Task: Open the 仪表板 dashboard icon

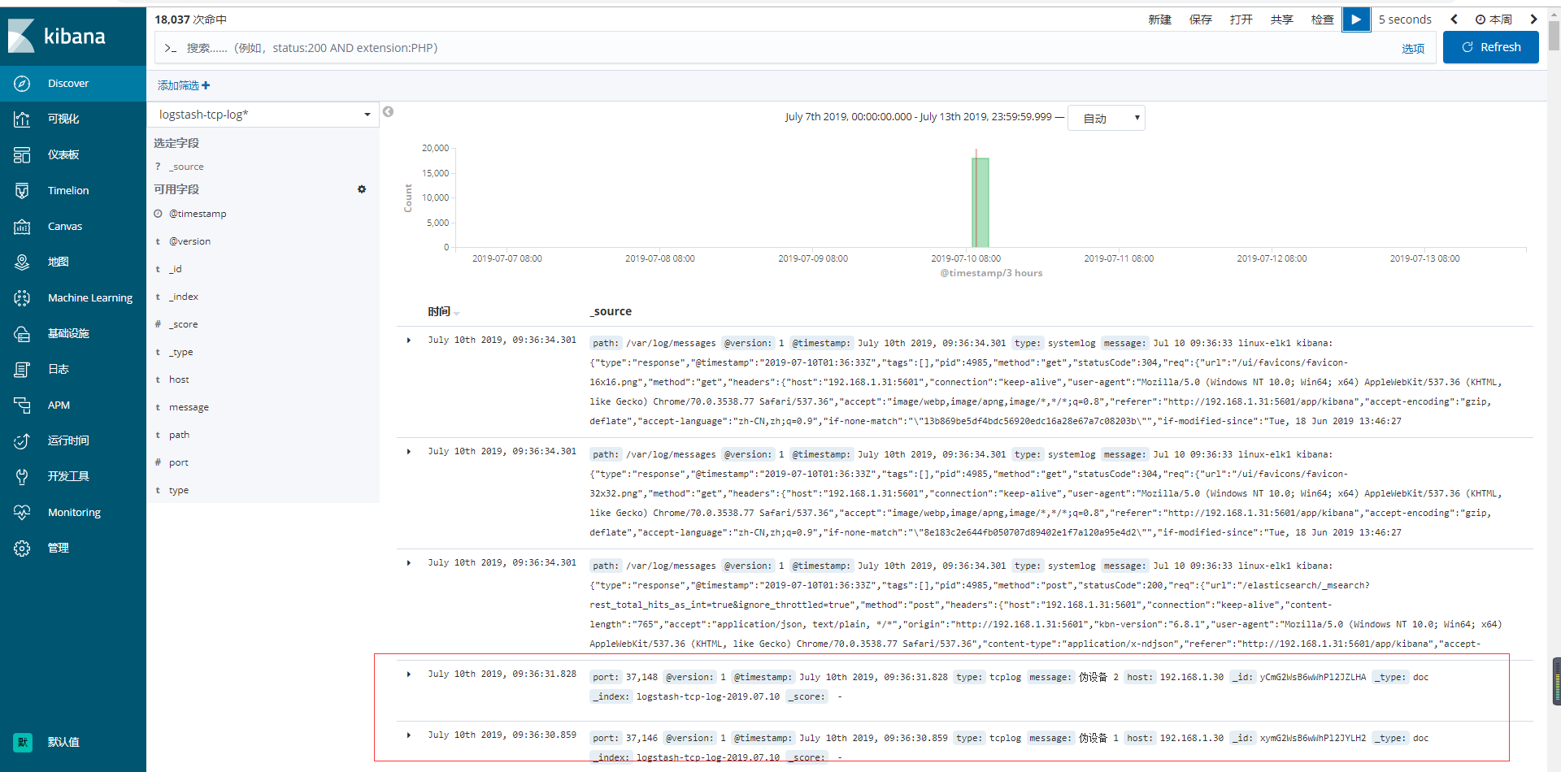Action: (22, 155)
